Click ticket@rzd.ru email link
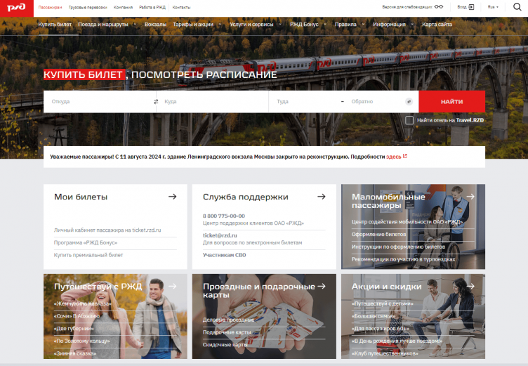Screen dimensions: 528x366 [220, 235]
